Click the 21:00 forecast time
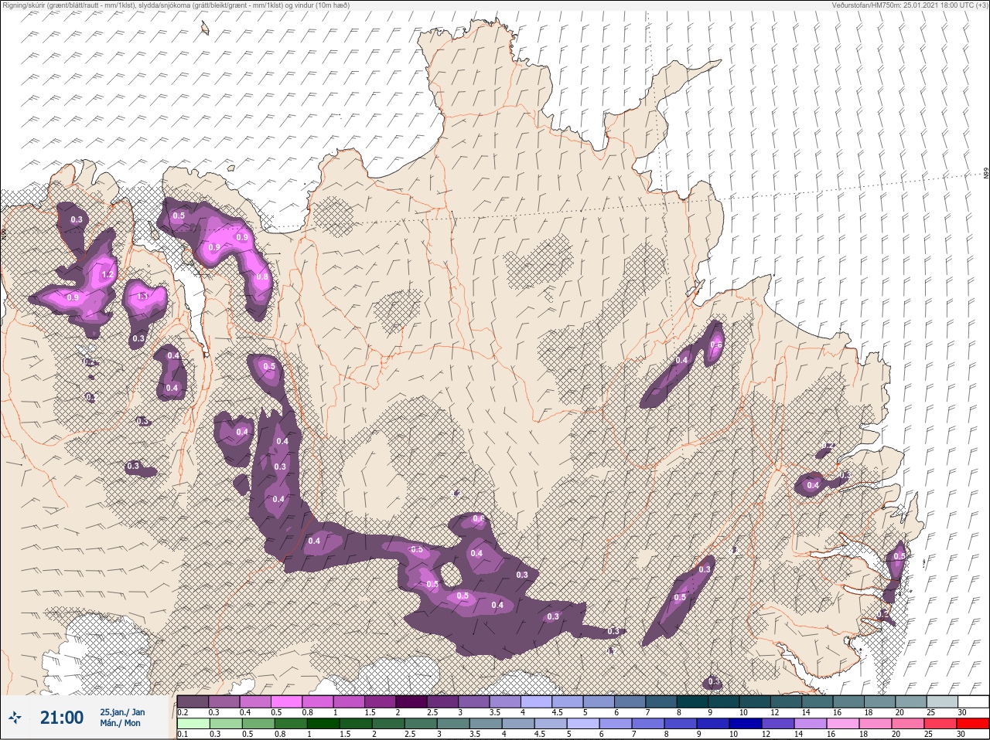Screen dimensions: 990x740 (x=62, y=718)
